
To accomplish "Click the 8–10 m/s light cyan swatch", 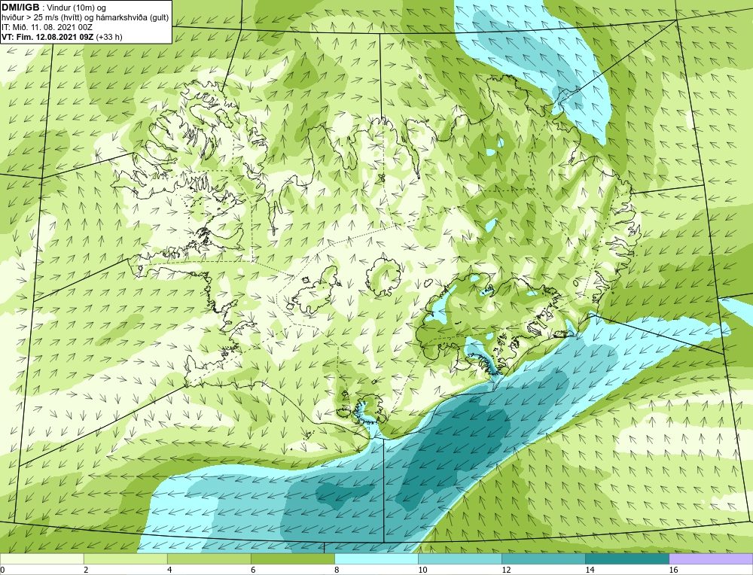I will pyautogui.click(x=376, y=558).
